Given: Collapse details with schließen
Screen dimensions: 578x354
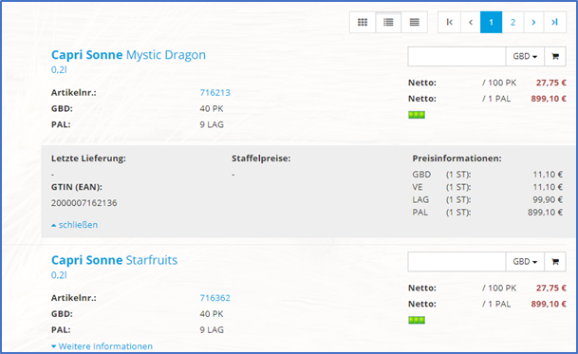Looking at the screenshot, I should 74,225.
